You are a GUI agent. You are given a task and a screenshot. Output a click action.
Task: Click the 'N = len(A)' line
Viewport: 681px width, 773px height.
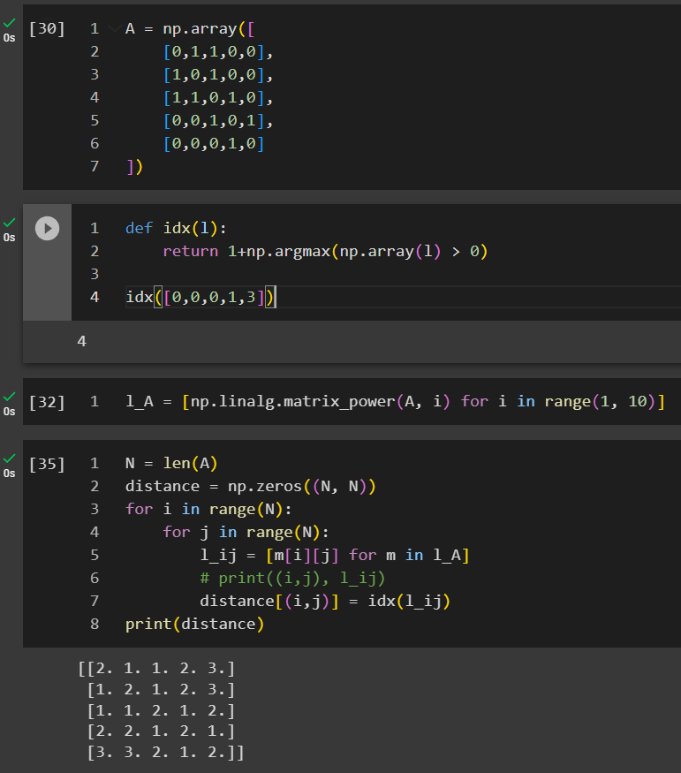pos(171,464)
